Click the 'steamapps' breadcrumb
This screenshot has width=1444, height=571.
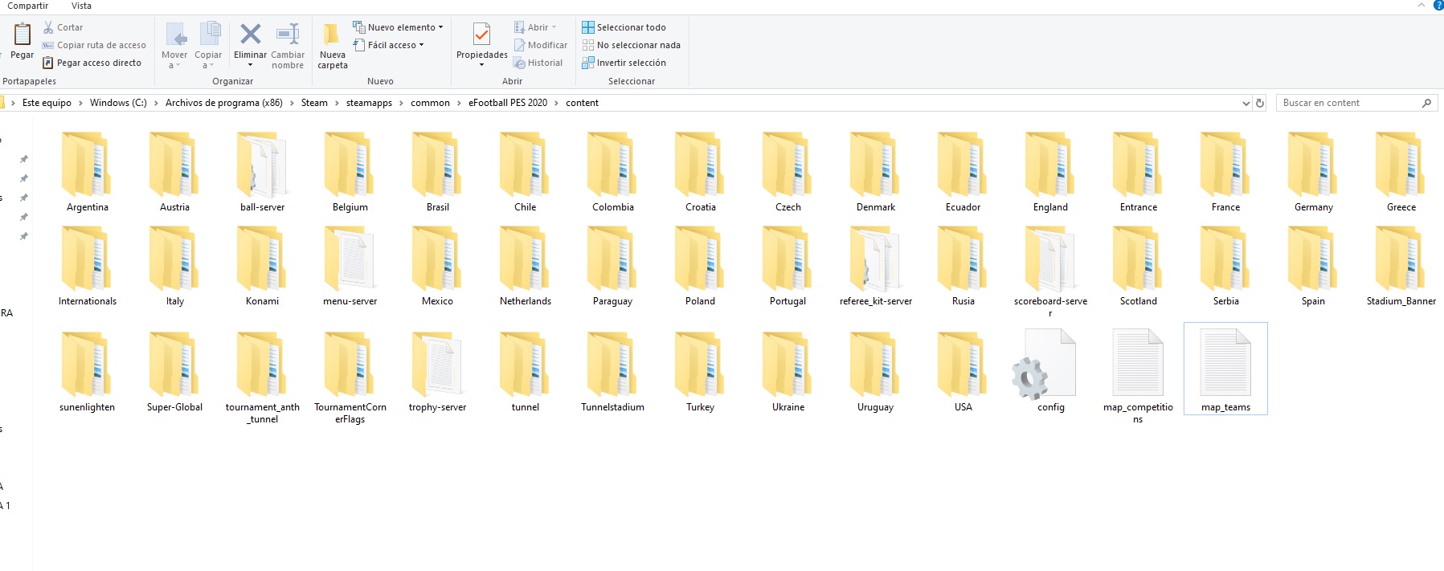click(369, 103)
